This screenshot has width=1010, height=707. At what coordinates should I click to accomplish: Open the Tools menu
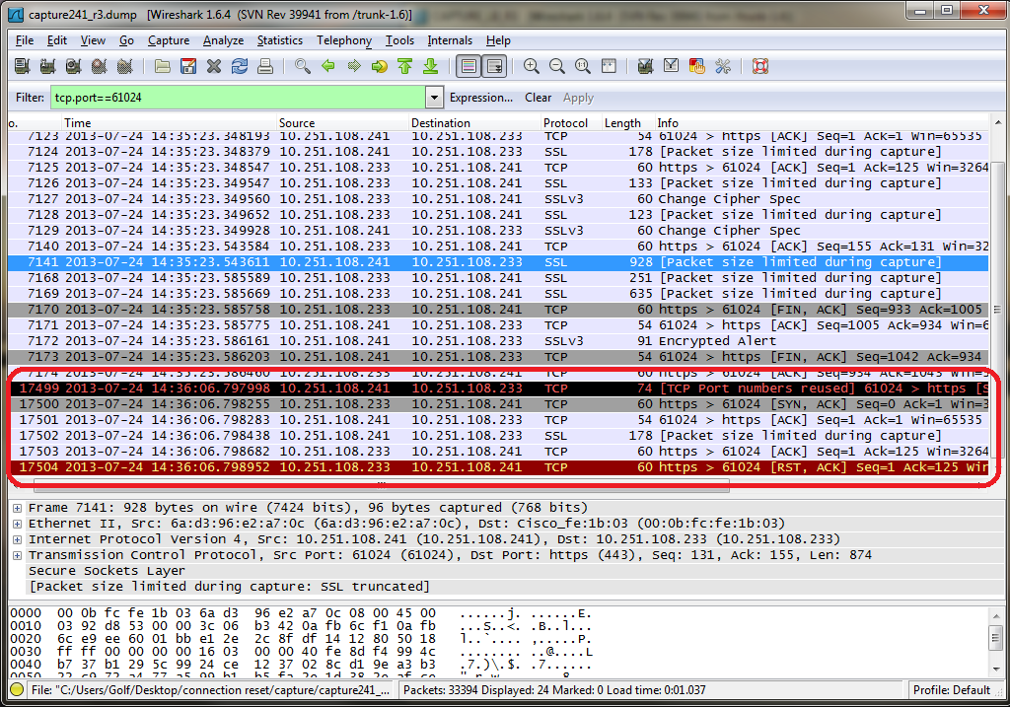coord(400,39)
